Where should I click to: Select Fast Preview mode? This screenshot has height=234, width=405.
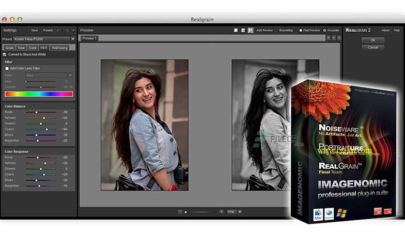301,30
